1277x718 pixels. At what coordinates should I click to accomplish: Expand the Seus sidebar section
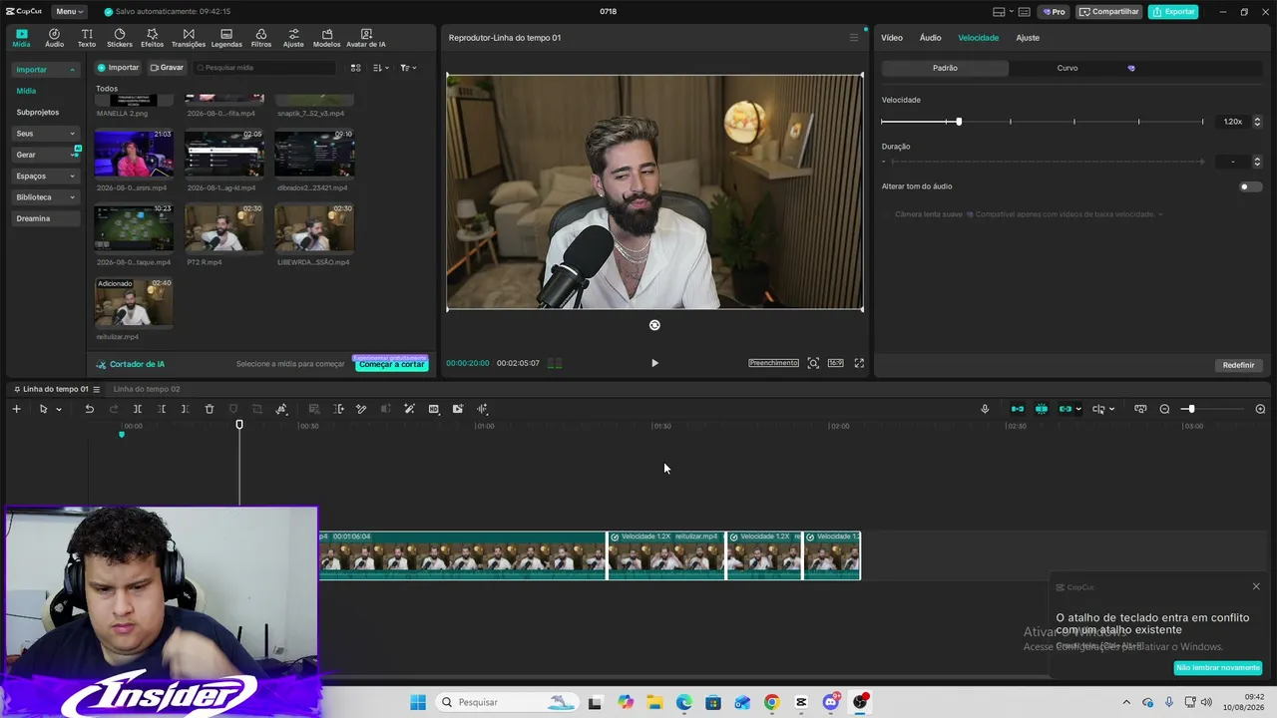point(72,134)
